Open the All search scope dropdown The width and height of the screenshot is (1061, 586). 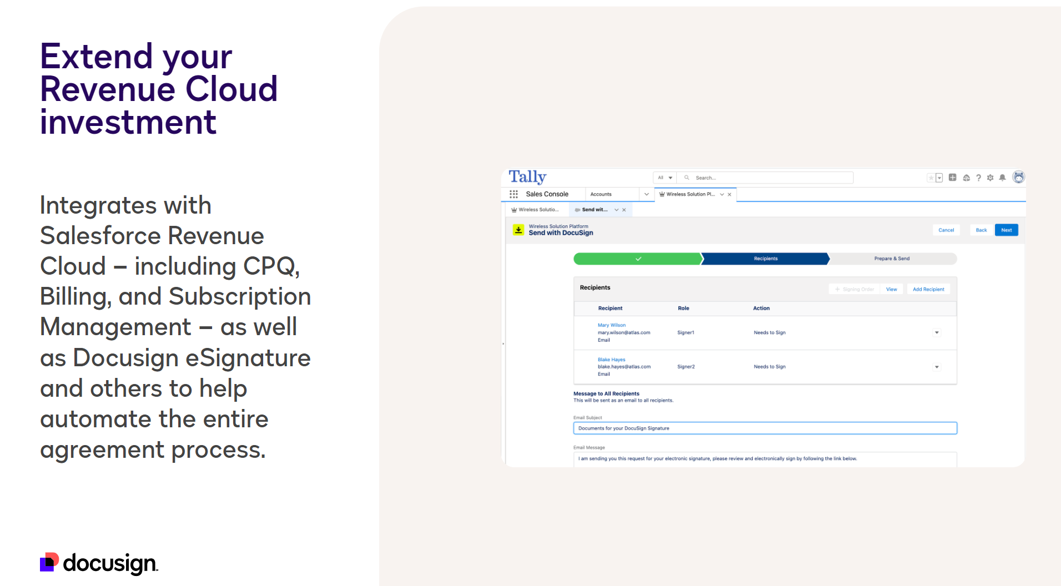tap(665, 178)
